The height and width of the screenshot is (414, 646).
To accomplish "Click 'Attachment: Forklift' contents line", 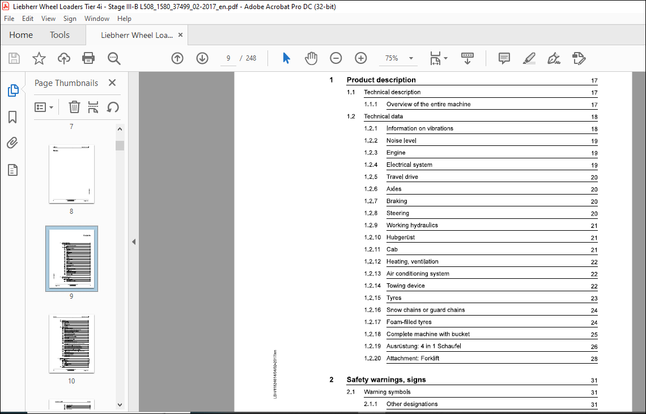I will 413,359.
